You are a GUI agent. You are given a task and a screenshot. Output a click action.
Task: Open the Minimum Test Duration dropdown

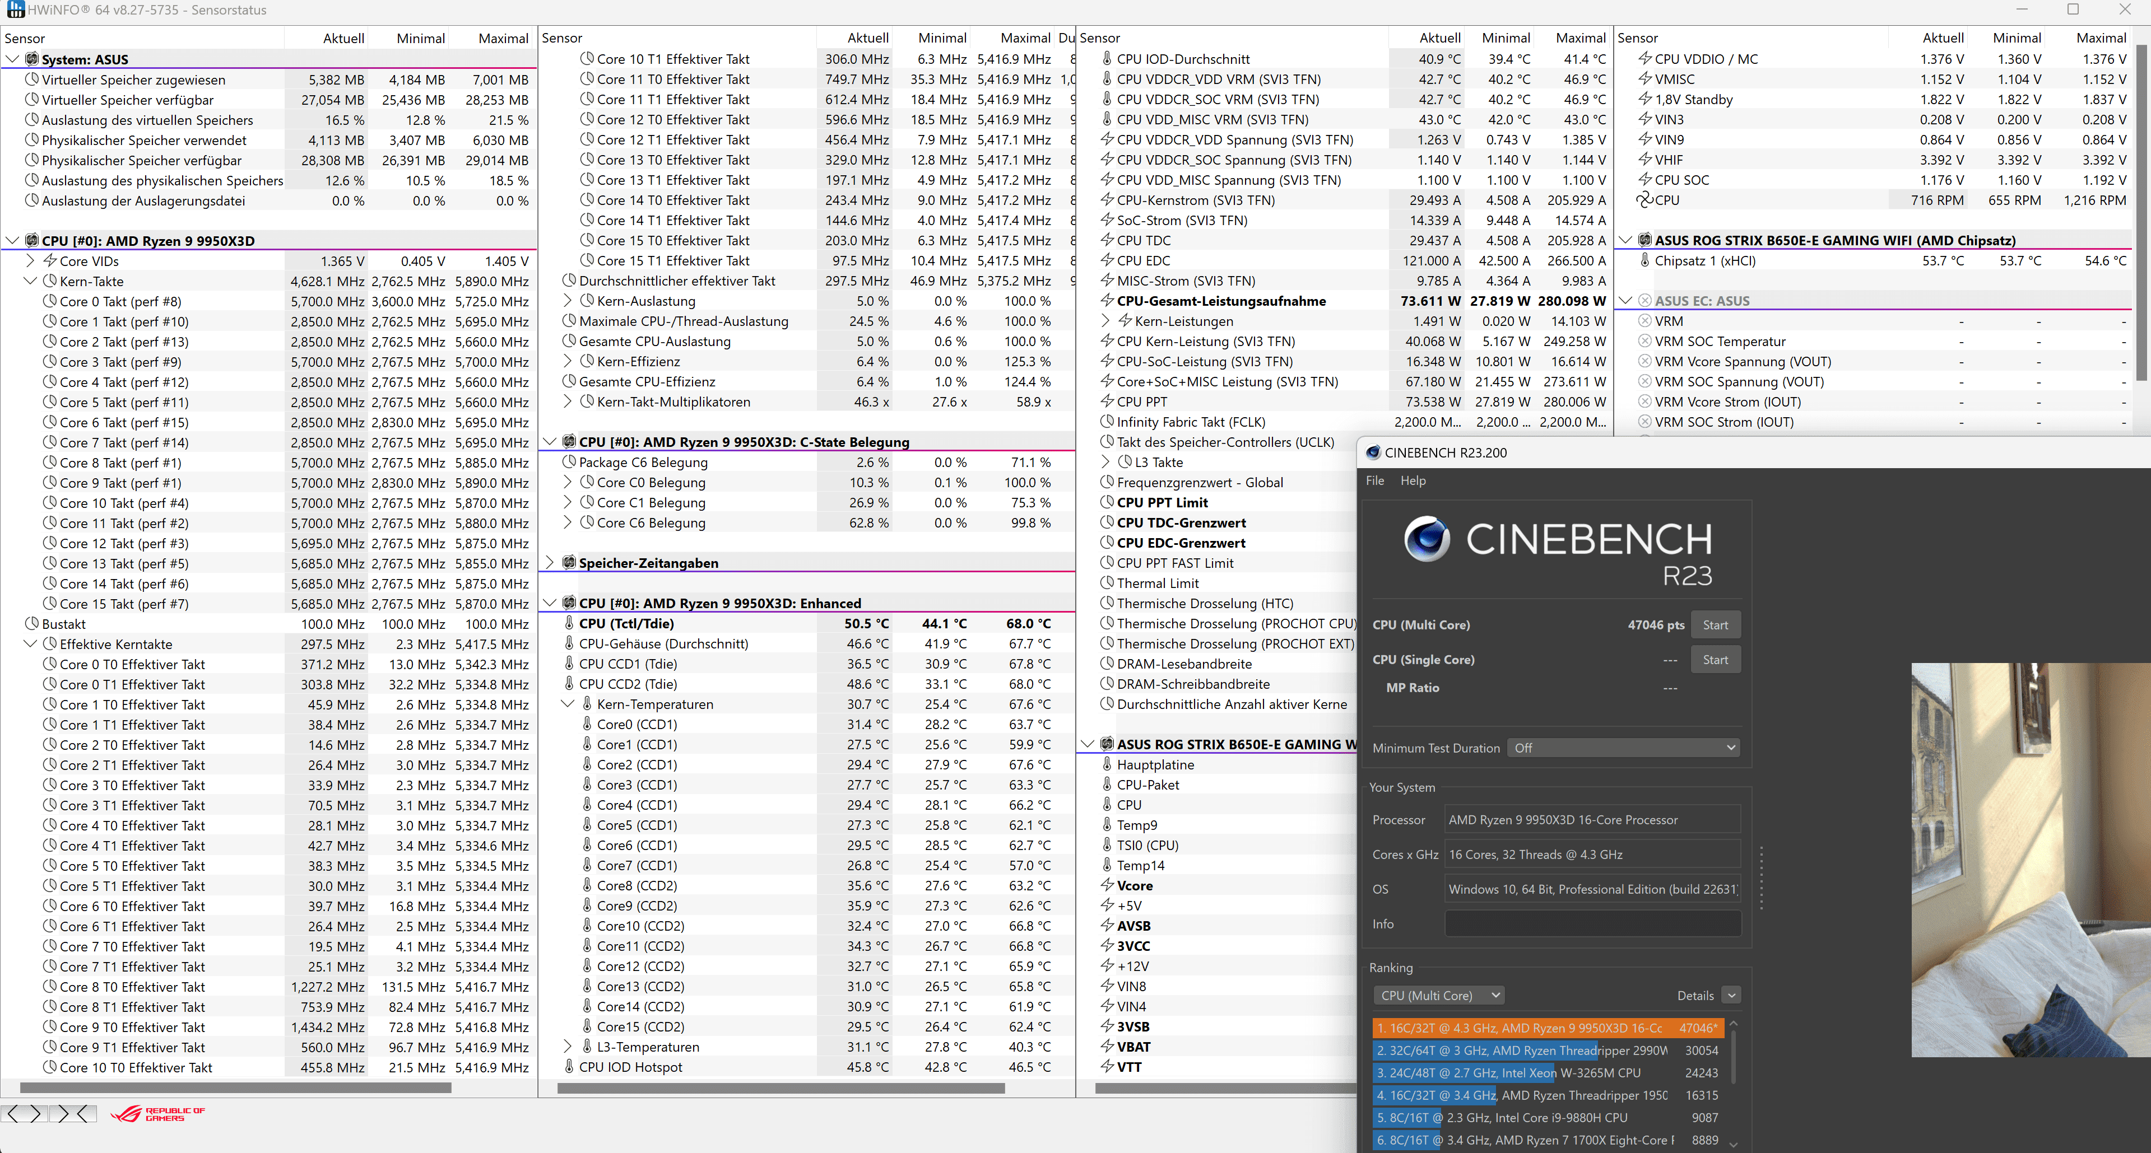(1623, 748)
